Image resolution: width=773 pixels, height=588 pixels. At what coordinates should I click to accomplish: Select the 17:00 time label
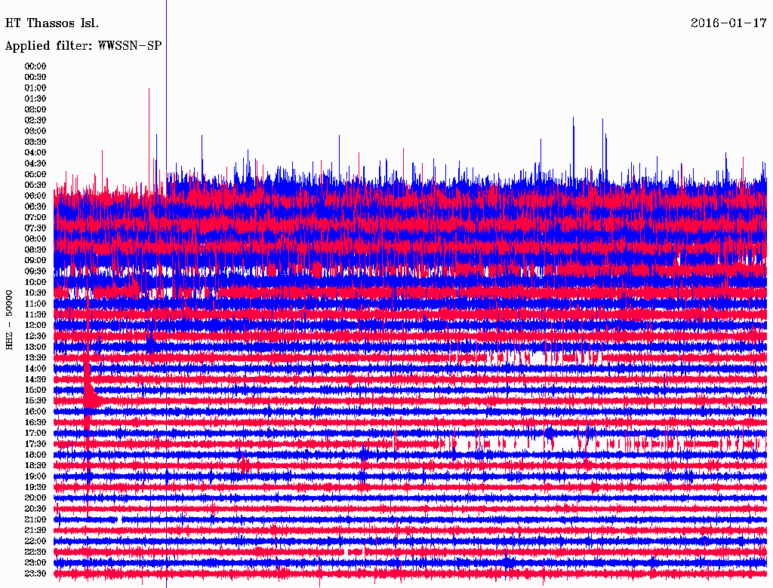pyautogui.click(x=35, y=433)
